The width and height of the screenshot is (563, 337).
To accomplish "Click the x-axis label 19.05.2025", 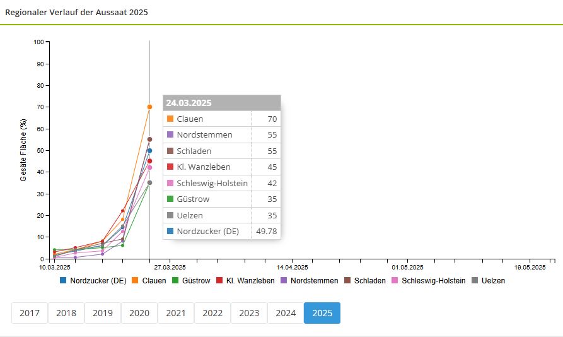I will click(530, 268).
